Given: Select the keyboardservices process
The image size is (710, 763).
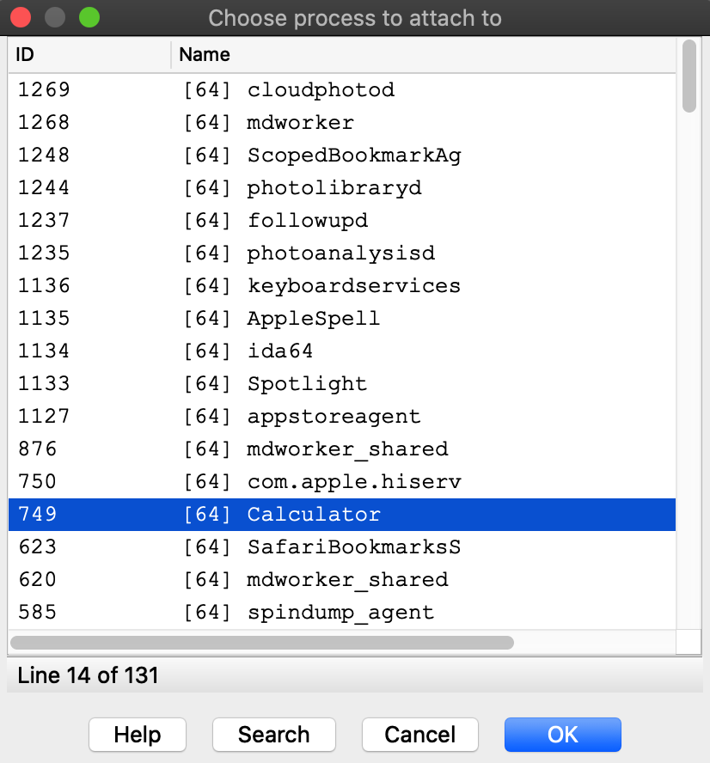Looking at the screenshot, I should click(353, 286).
